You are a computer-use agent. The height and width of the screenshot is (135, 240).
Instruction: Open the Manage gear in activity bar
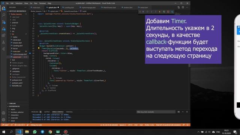(x=3, y=120)
